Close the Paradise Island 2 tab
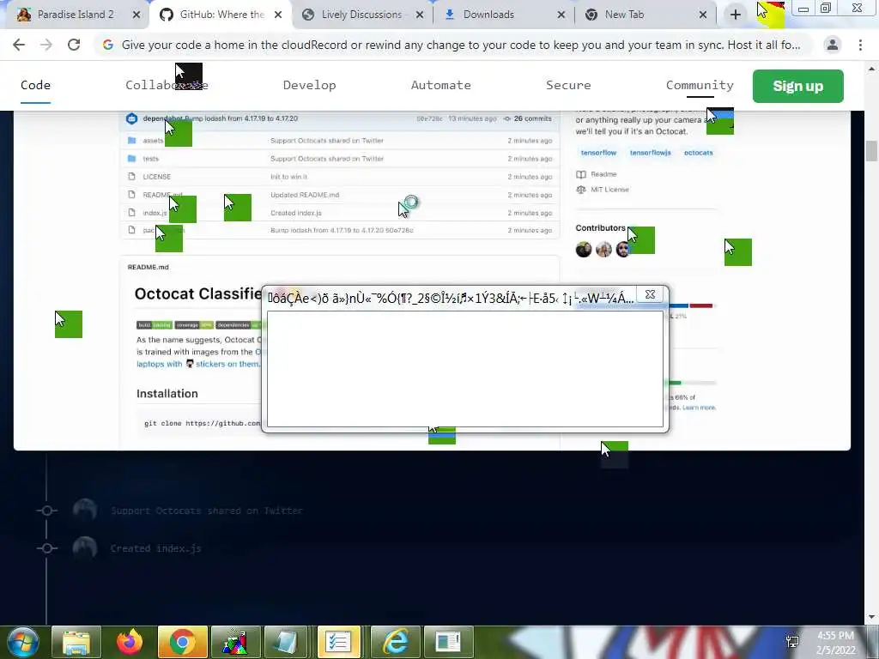This screenshot has width=879, height=659. pyautogui.click(x=136, y=15)
